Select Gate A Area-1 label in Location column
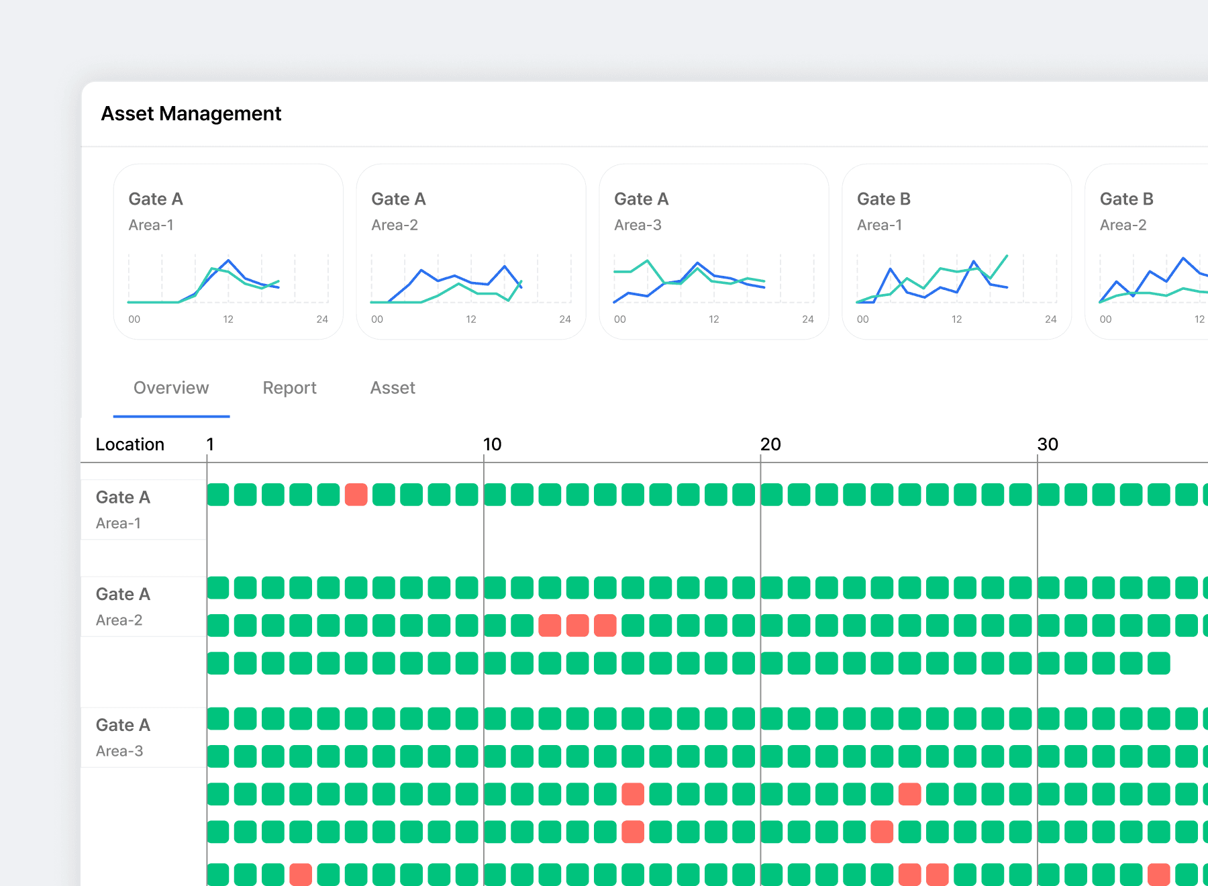This screenshot has height=886, width=1208. pyautogui.click(x=123, y=509)
